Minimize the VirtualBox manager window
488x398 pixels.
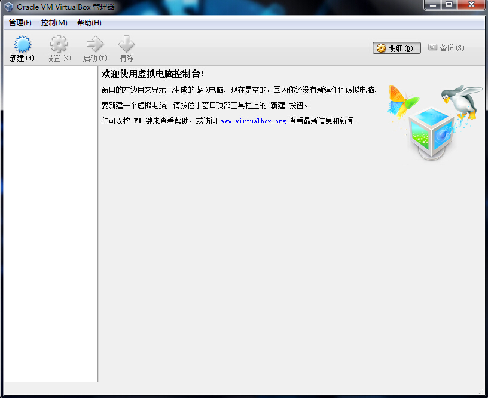[x=434, y=5]
